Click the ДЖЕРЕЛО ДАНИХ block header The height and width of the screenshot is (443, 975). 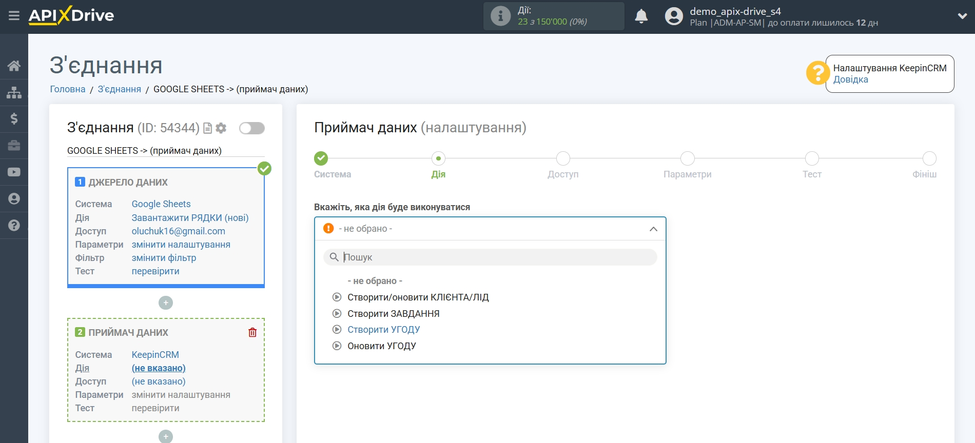pos(128,183)
